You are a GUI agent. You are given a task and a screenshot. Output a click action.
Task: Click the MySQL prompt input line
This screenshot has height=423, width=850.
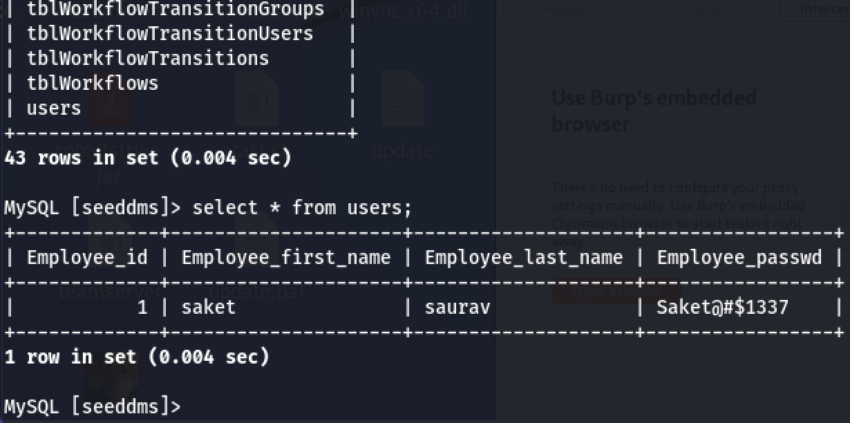pyautogui.click(x=207, y=406)
